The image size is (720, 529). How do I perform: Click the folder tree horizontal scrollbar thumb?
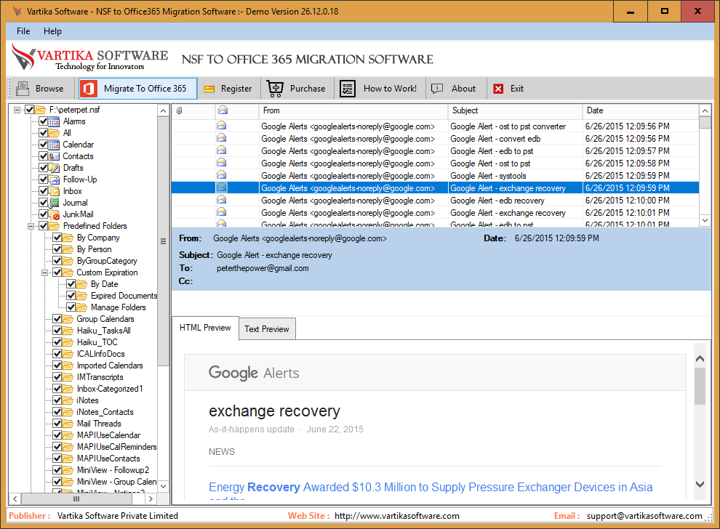tap(76, 498)
